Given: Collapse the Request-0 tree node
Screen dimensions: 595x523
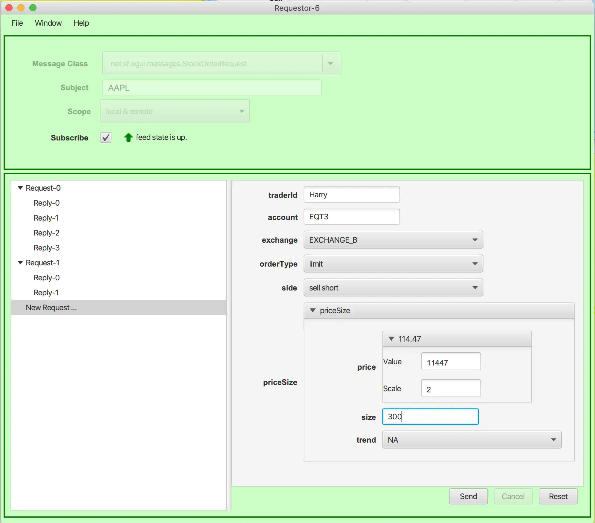Looking at the screenshot, I should [x=20, y=187].
